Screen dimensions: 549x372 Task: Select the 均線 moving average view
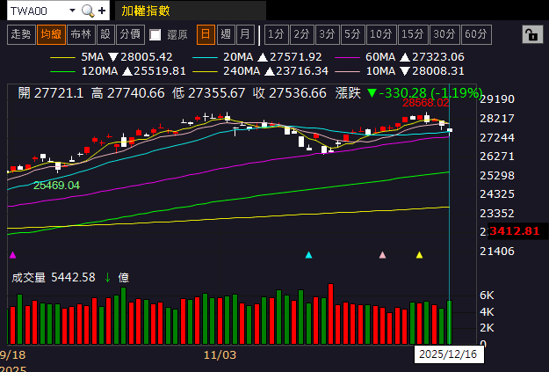[x=51, y=34]
